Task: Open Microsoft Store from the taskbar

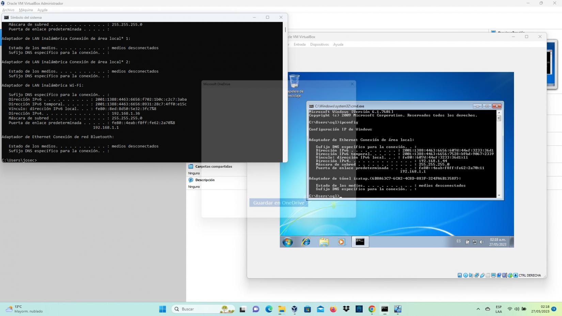Action: tap(308, 309)
